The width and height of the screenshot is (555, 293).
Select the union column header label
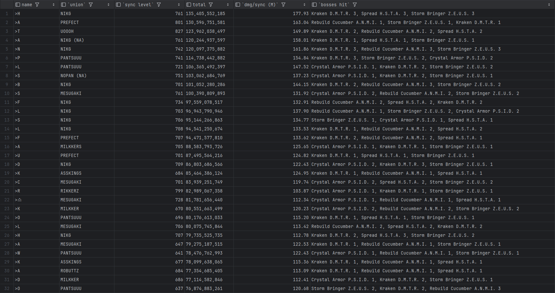77,5
